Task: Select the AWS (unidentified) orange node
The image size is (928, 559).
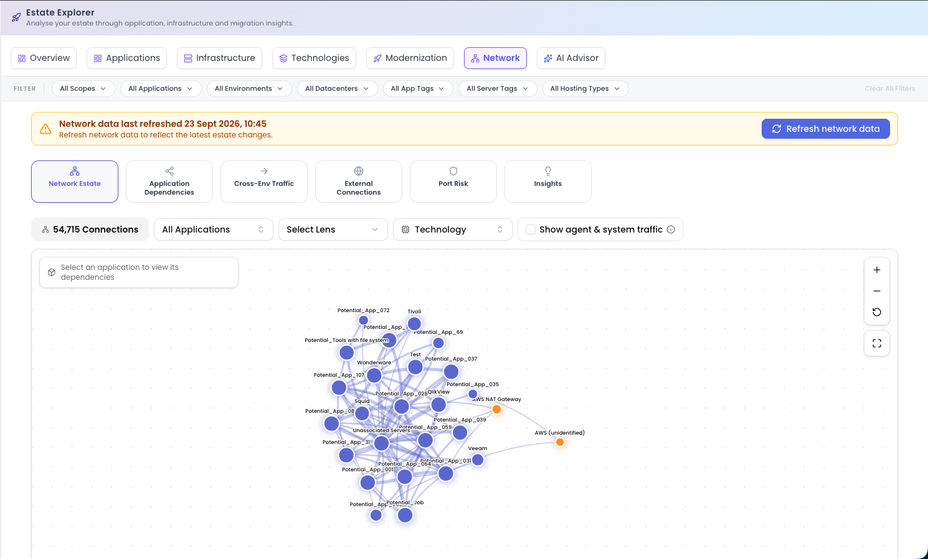Action: pyautogui.click(x=560, y=442)
